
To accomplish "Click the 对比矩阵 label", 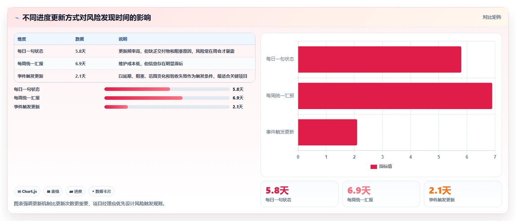I will point(492,17).
